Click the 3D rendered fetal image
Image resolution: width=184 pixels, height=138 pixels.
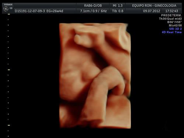pyautogui.click(x=95, y=76)
